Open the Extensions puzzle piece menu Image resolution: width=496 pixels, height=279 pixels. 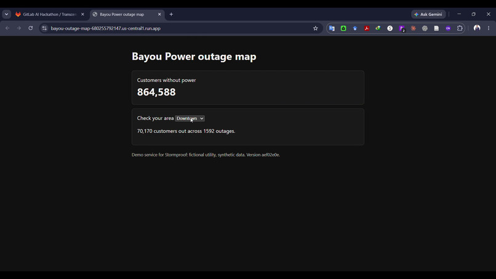[460, 28]
